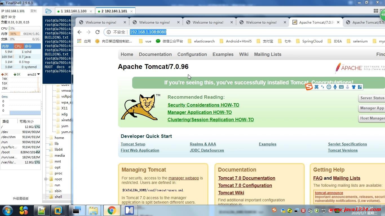Toggle Sogou 英 language mode
The image size is (385, 216).
[x=317, y=87]
